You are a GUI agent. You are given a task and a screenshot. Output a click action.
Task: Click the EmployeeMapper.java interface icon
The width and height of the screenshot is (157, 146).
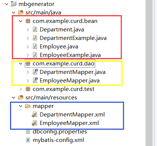click(35, 80)
